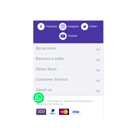This screenshot has height=137, width=137.
Task: Click the VISA payment logo
Action: [x=76, y=112]
